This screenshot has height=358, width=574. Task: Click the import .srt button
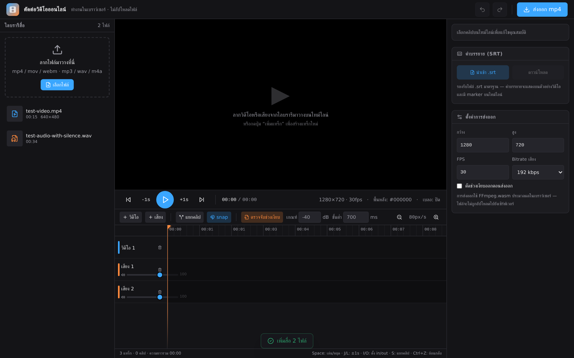point(483,72)
